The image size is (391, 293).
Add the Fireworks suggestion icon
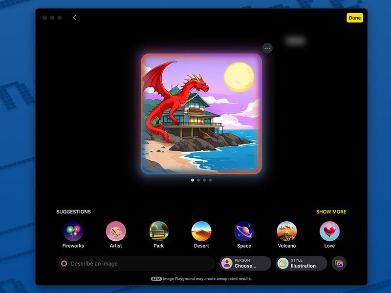(73, 231)
